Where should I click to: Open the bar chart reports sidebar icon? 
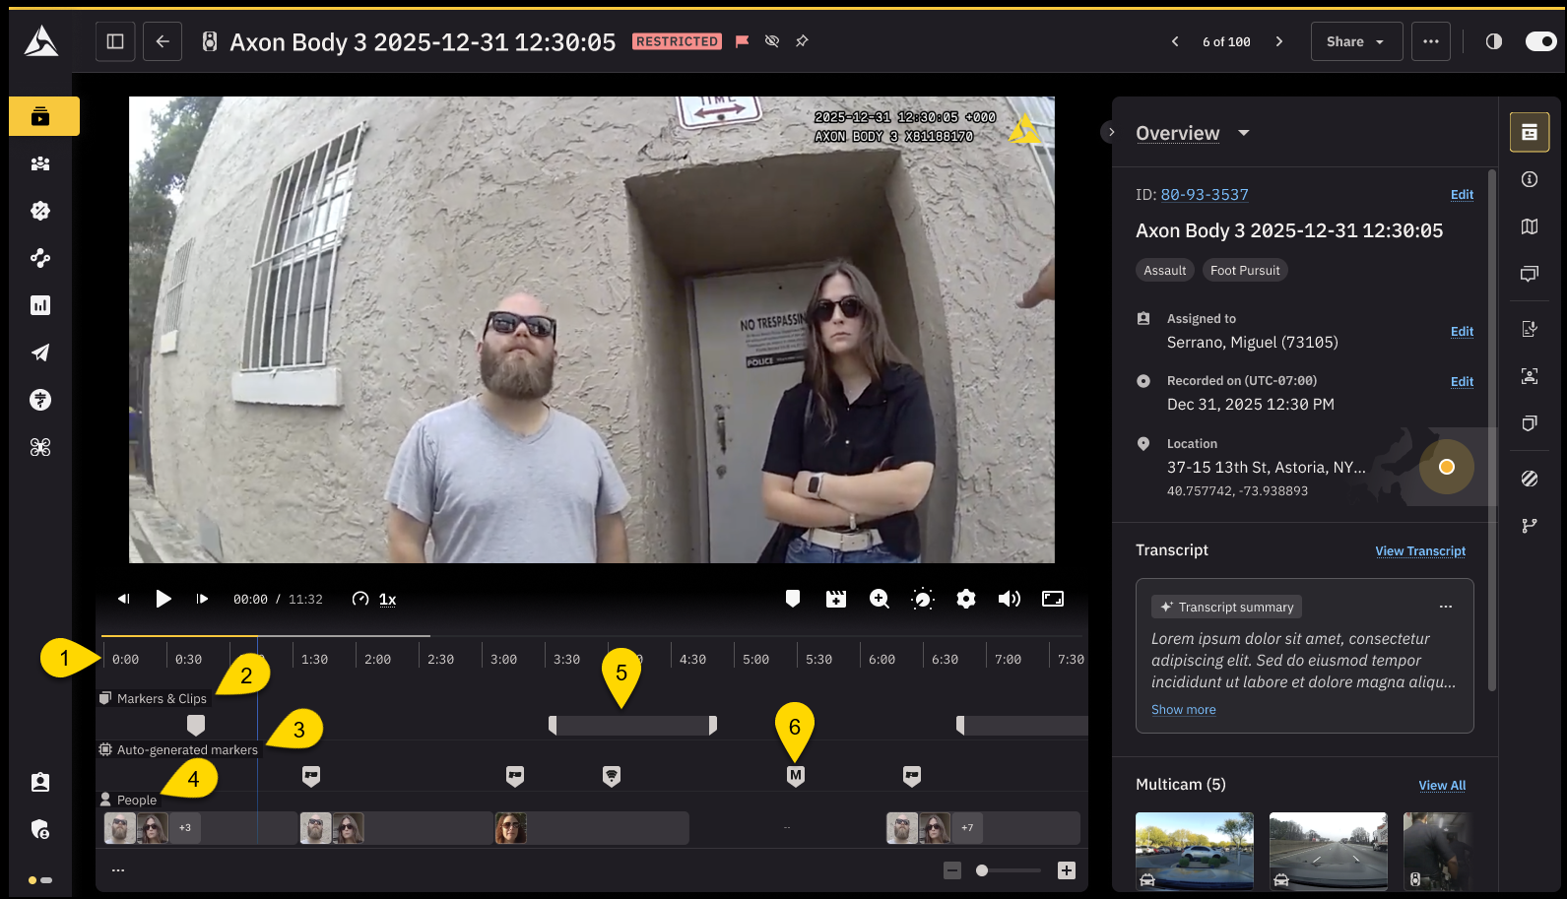point(40,305)
